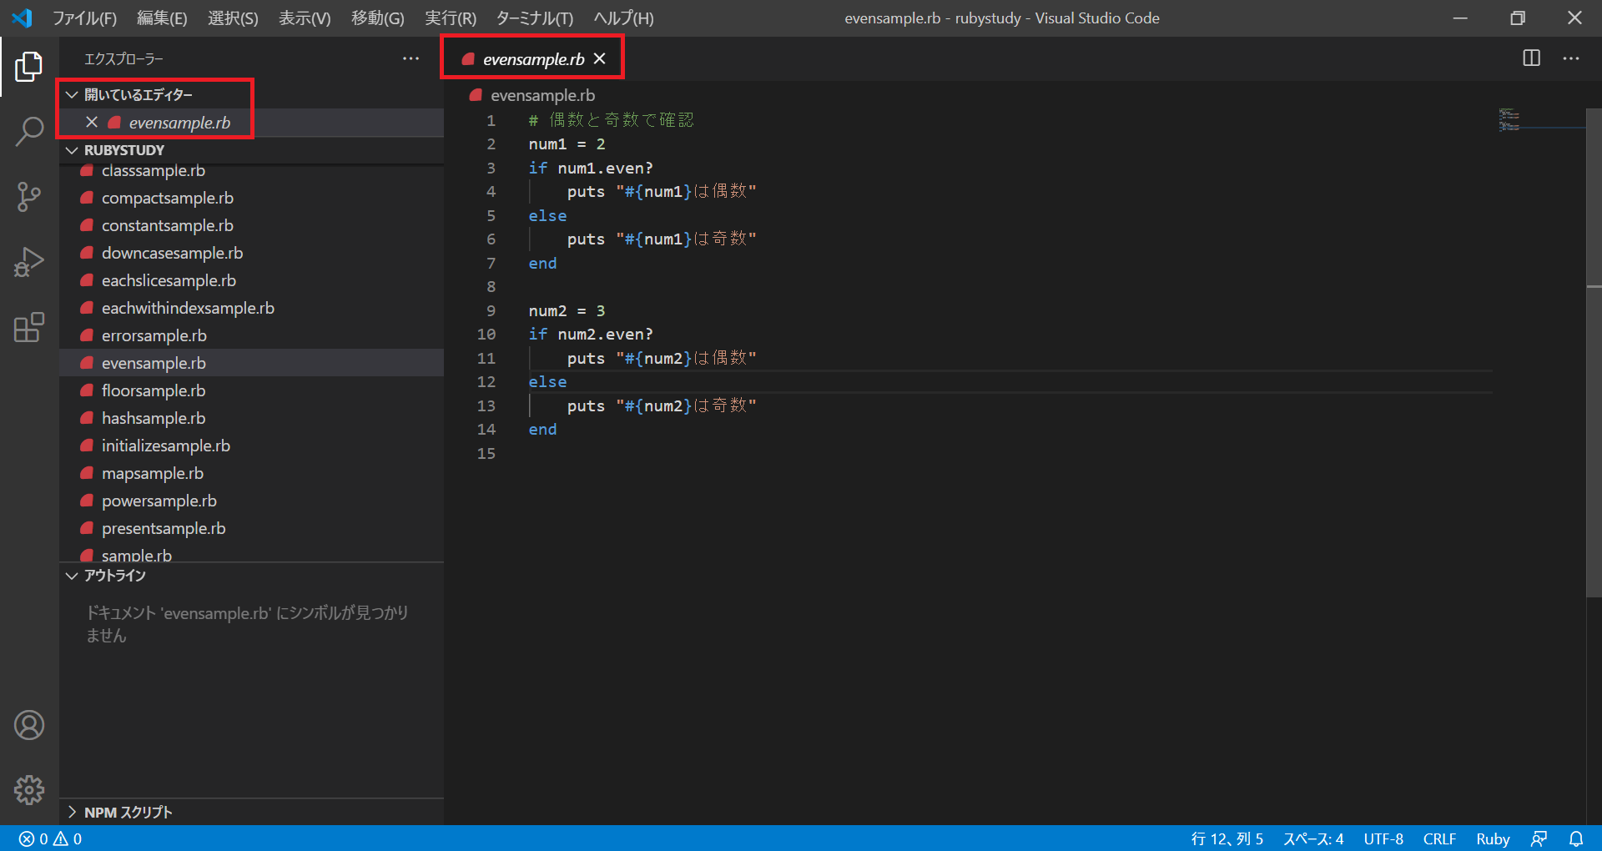This screenshot has height=851, width=1602.
Task: Open the notifications bell in status bar
Action: pos(1575,838)
